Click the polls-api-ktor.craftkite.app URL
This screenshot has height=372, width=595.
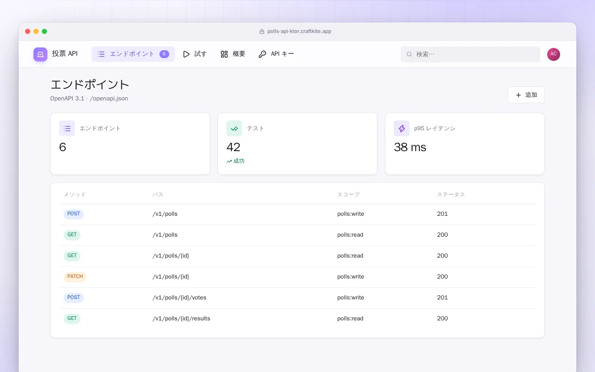pos(299,32)
